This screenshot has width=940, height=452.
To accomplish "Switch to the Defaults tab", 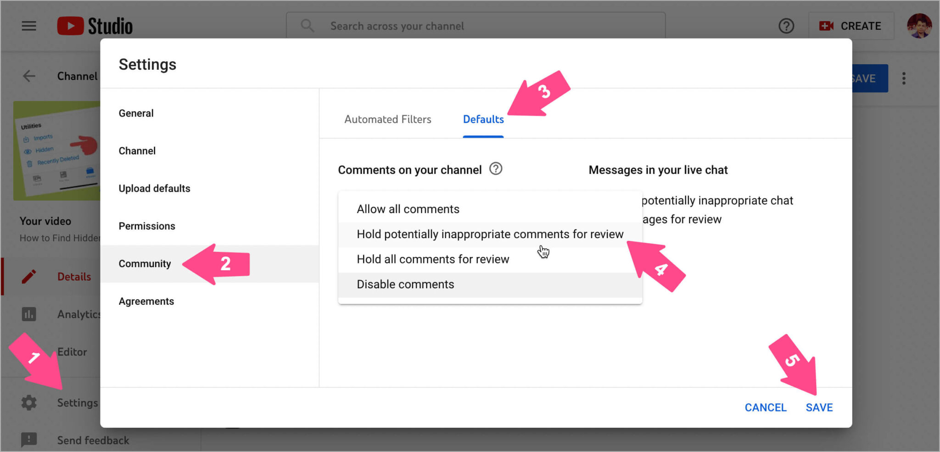I will pos(483,119).
